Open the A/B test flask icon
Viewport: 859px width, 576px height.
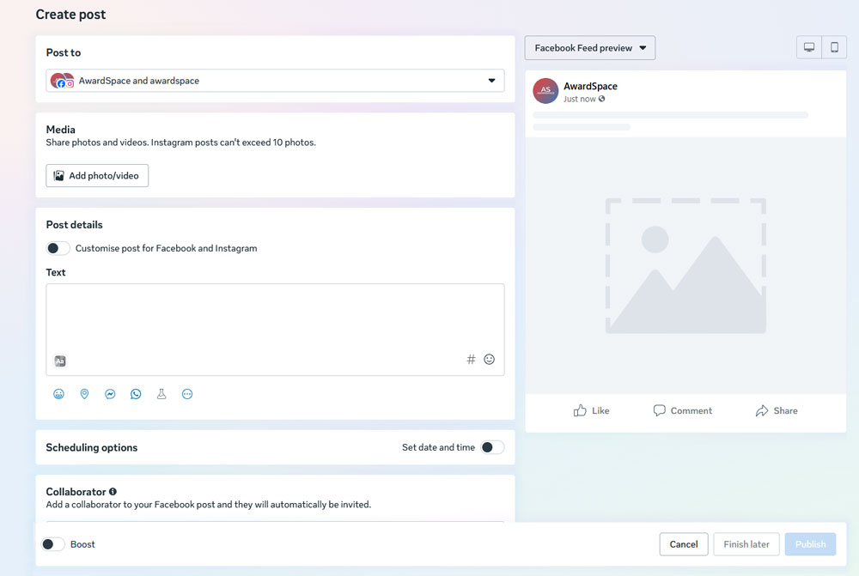161,393
